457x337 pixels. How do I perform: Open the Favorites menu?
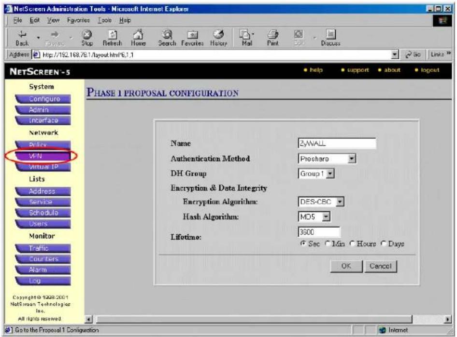pos(78,20)
